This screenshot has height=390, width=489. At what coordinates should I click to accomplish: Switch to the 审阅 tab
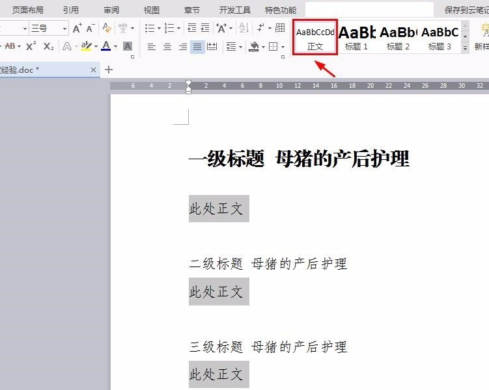coord(111,10)
